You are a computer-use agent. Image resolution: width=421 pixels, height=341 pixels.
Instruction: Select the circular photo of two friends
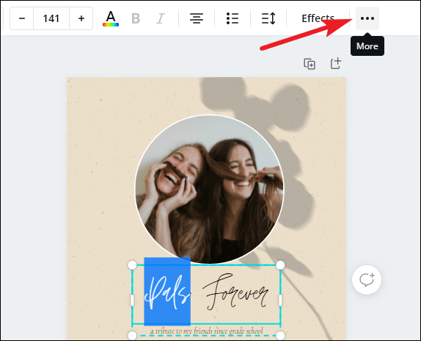coord(209,190)
